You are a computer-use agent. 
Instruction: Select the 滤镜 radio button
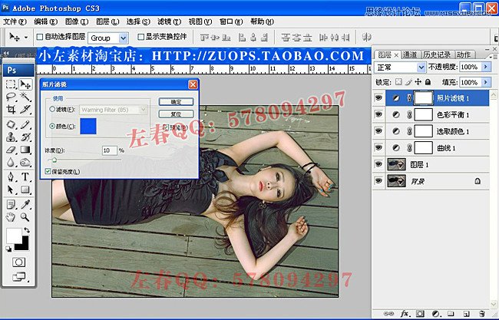click(52, 110)
